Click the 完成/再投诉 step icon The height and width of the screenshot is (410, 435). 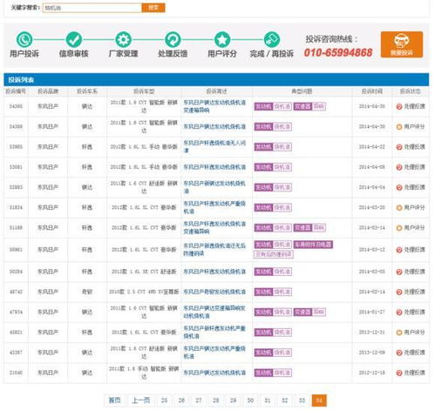point(272,39)
